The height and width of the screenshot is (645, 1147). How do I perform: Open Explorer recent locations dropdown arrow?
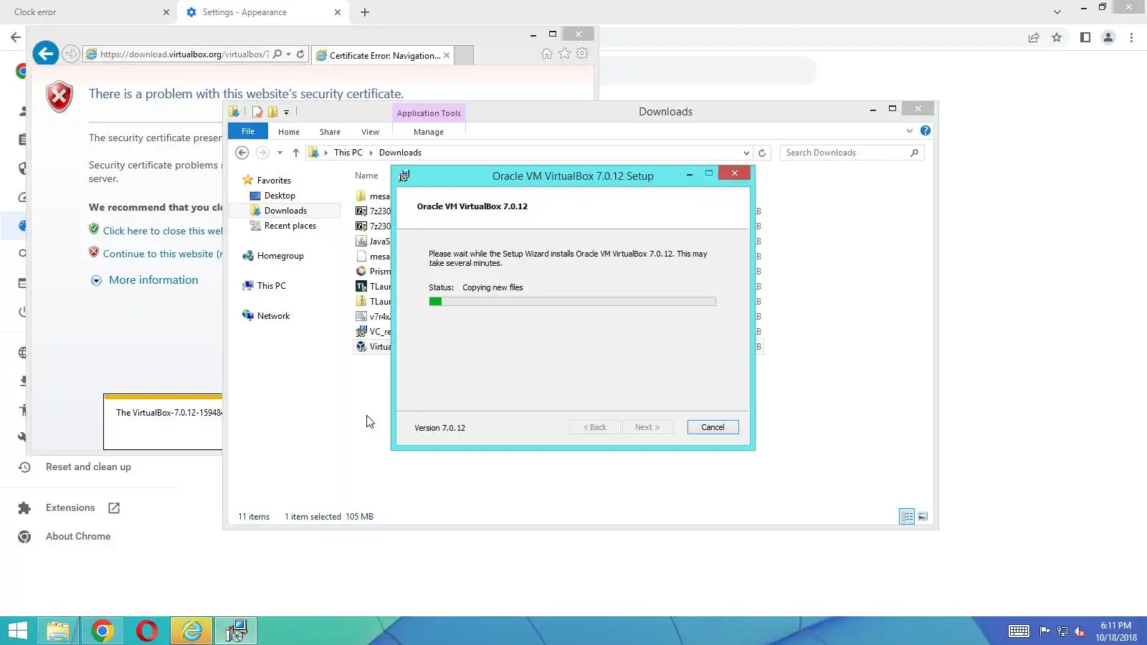coord(280,153)
